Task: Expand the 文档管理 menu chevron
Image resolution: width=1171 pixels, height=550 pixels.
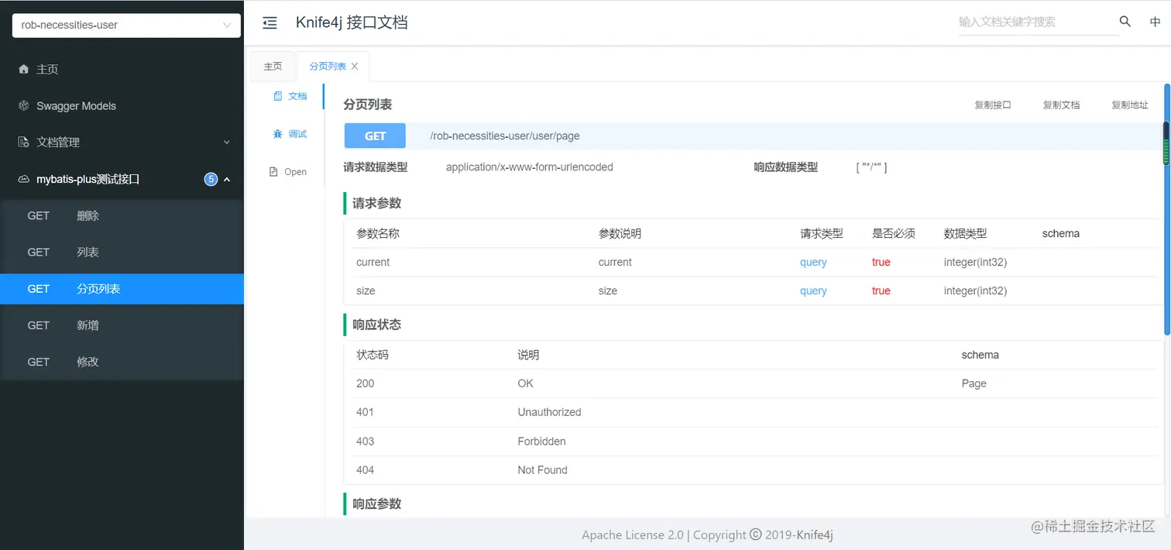Action: pyautogui.click(x=227, y=143)
